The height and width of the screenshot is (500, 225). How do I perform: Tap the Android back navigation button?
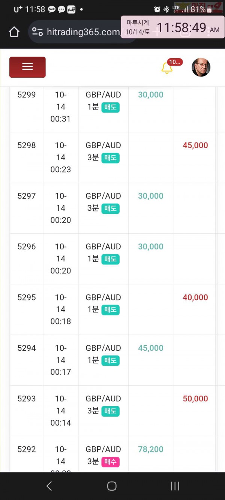point(49,486)
